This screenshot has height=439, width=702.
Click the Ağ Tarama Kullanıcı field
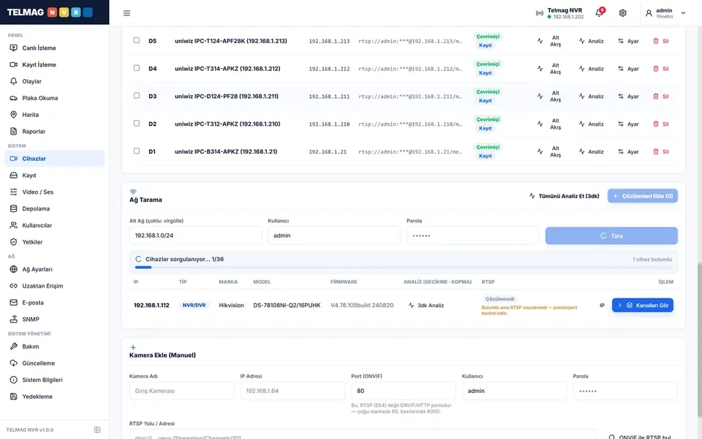click(334, 236)
